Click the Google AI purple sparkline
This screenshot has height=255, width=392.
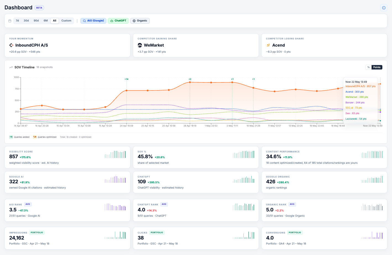pos(115,179)
